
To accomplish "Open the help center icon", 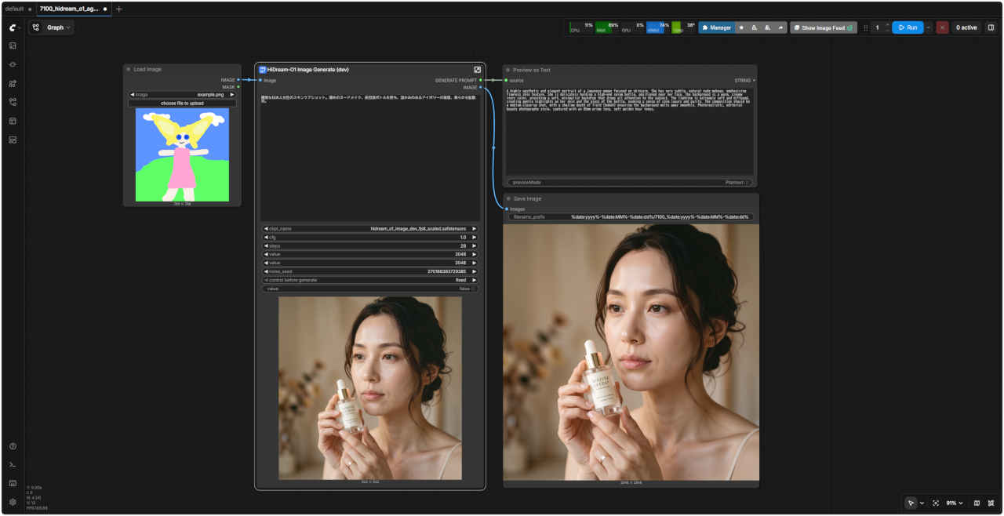I will coord(13,446).
